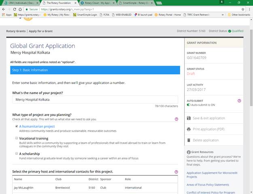Screen dimensions: 253x194
Task: Click the Grant Resources info icon
Action: coord(189,152)
